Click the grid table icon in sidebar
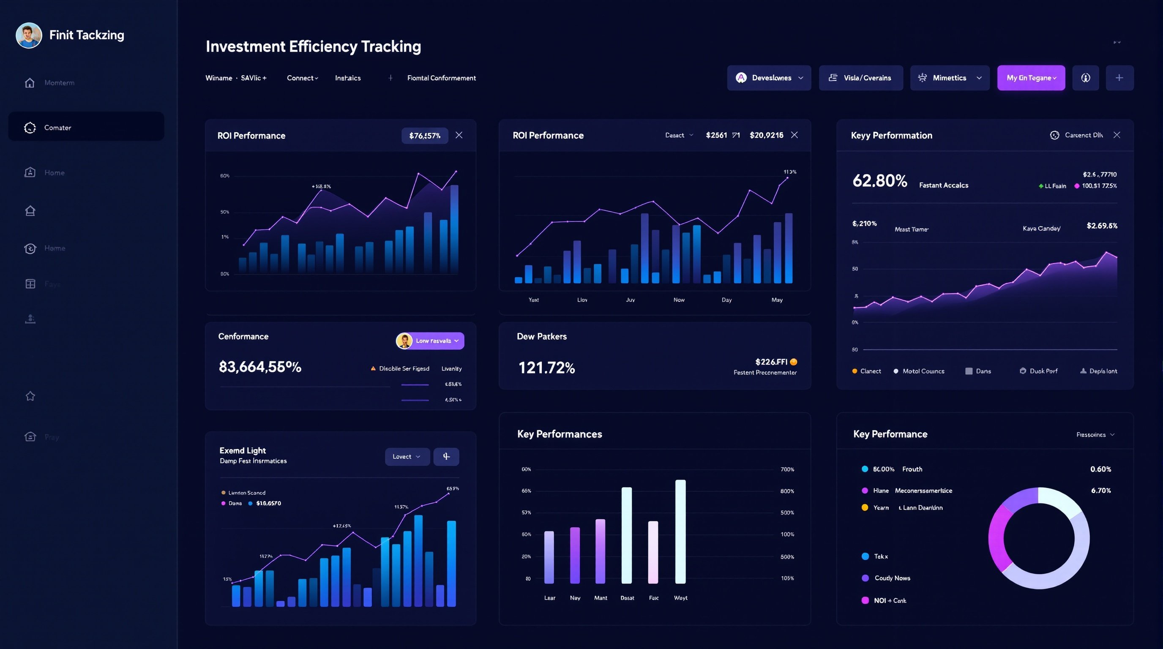The height and width of the screenshot is (649, 1163). pyautogui.click(x=30, y=284)
